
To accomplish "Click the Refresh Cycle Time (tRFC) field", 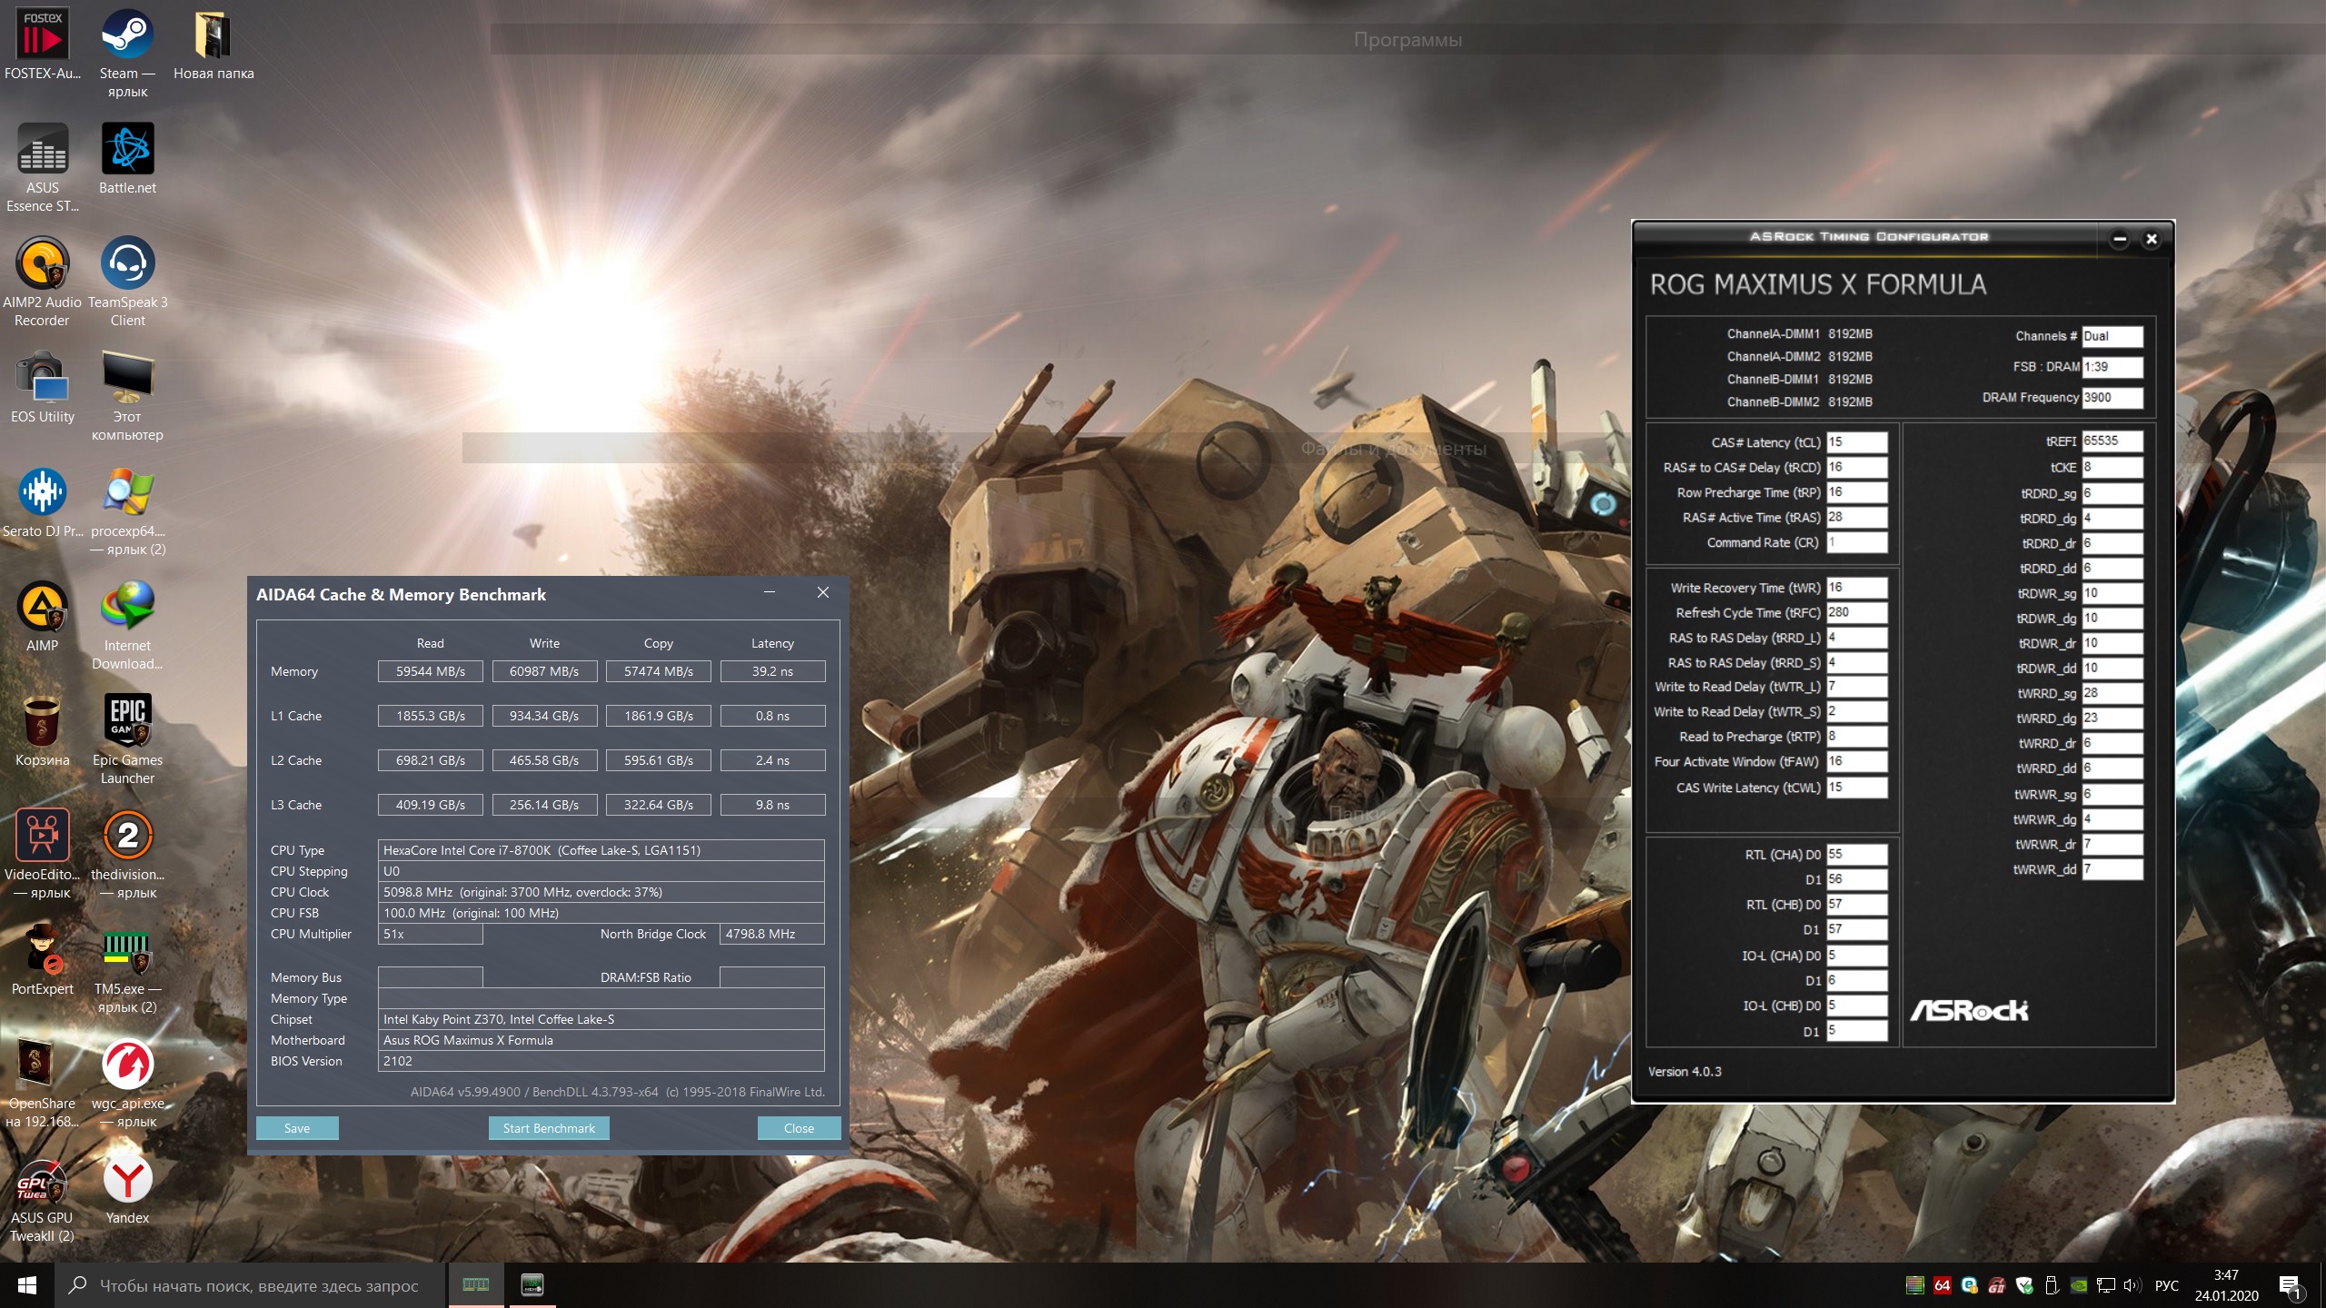I will pyautogui.click(x=1856, y=613).
